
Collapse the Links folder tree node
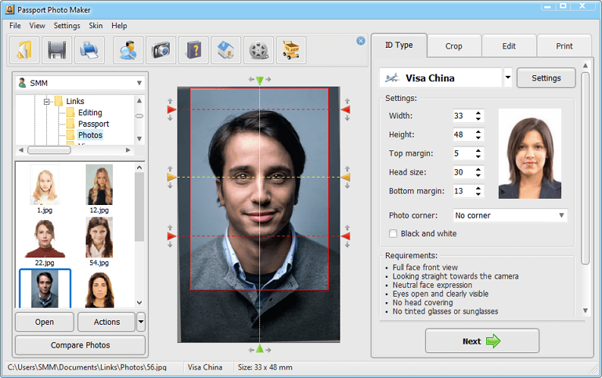tap(46, 101)
